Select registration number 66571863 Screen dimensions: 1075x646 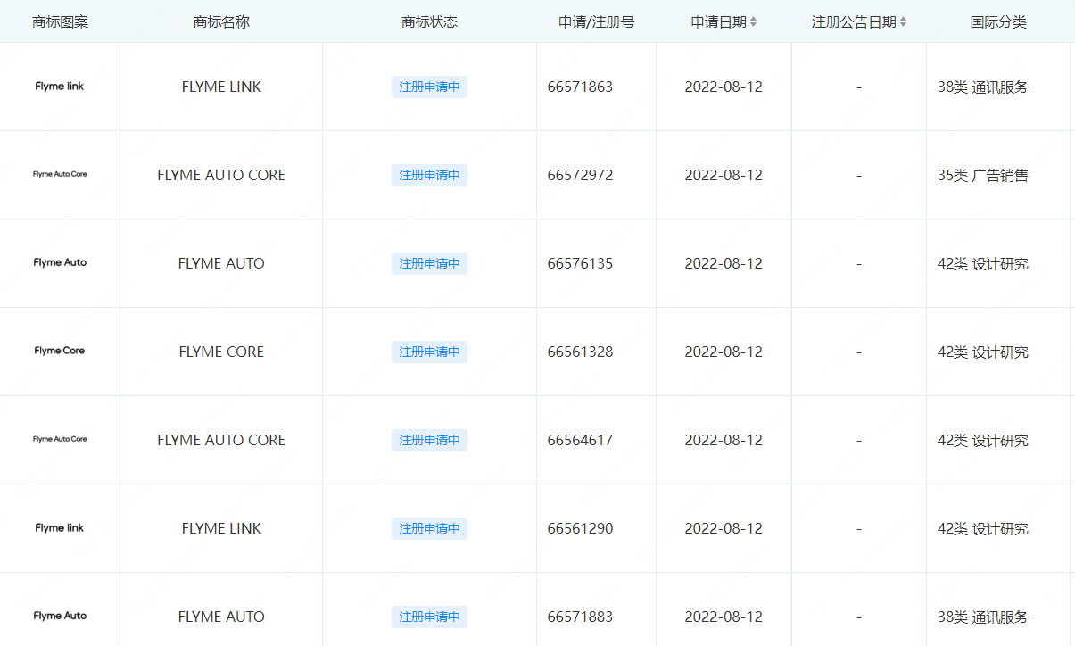point(580,87)
